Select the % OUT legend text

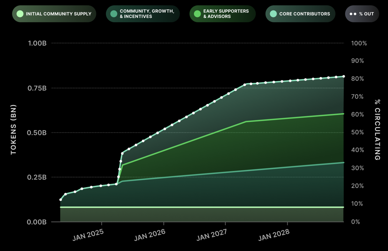[x=366, y=14]
